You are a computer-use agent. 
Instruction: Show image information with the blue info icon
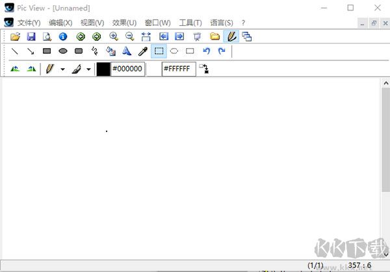coord(63,36)
